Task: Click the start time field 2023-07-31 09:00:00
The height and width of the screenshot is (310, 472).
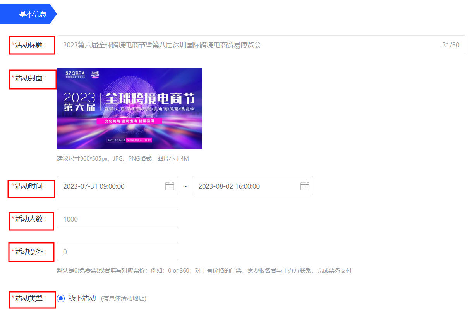Action: (117, 186)
